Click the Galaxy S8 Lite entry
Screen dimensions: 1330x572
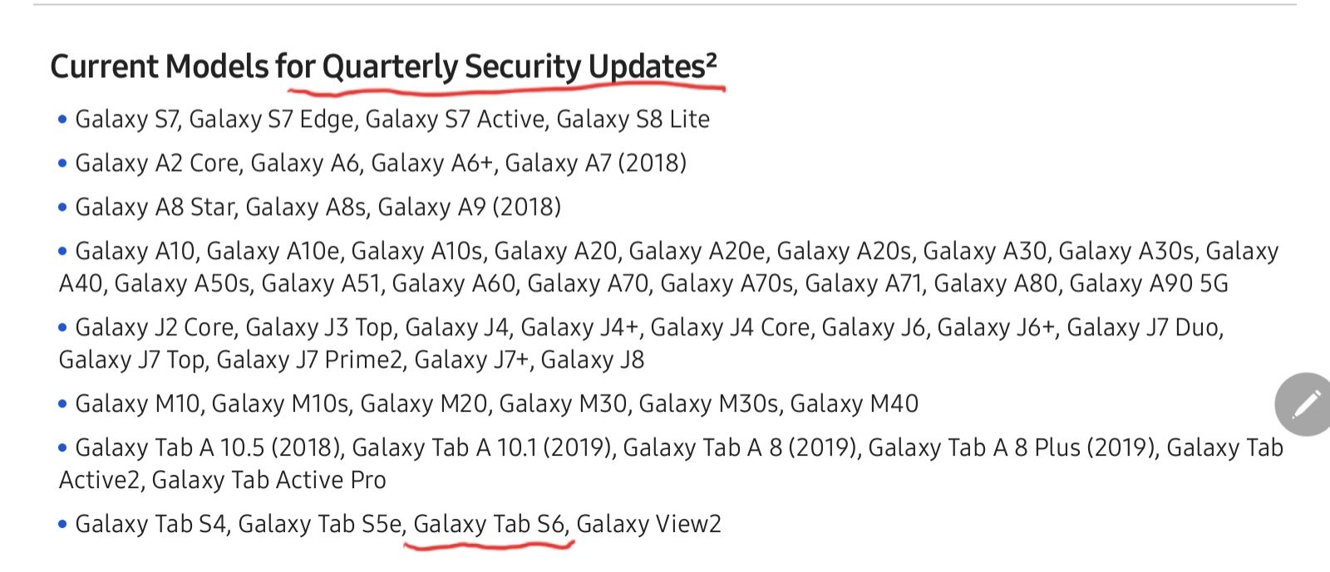(633, 120)
